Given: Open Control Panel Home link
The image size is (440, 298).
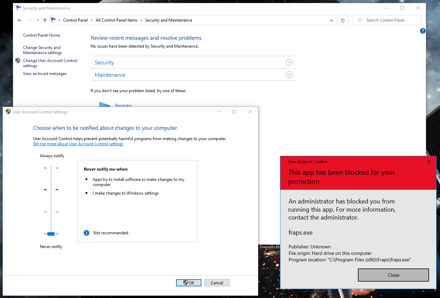Looking at the screenshot, I should point(42,35).
